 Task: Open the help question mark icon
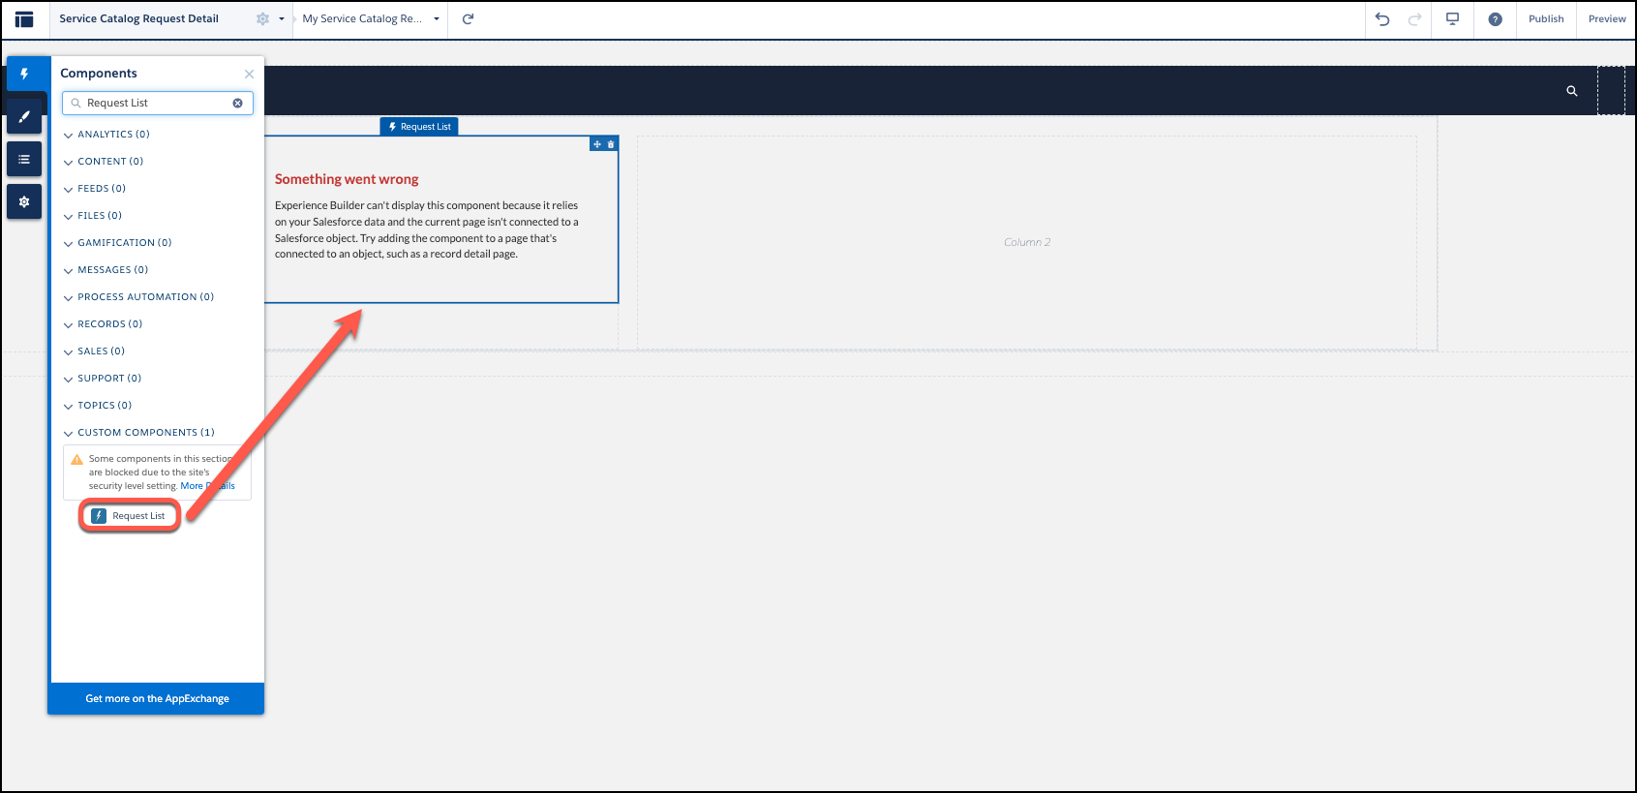point(1495,19)
